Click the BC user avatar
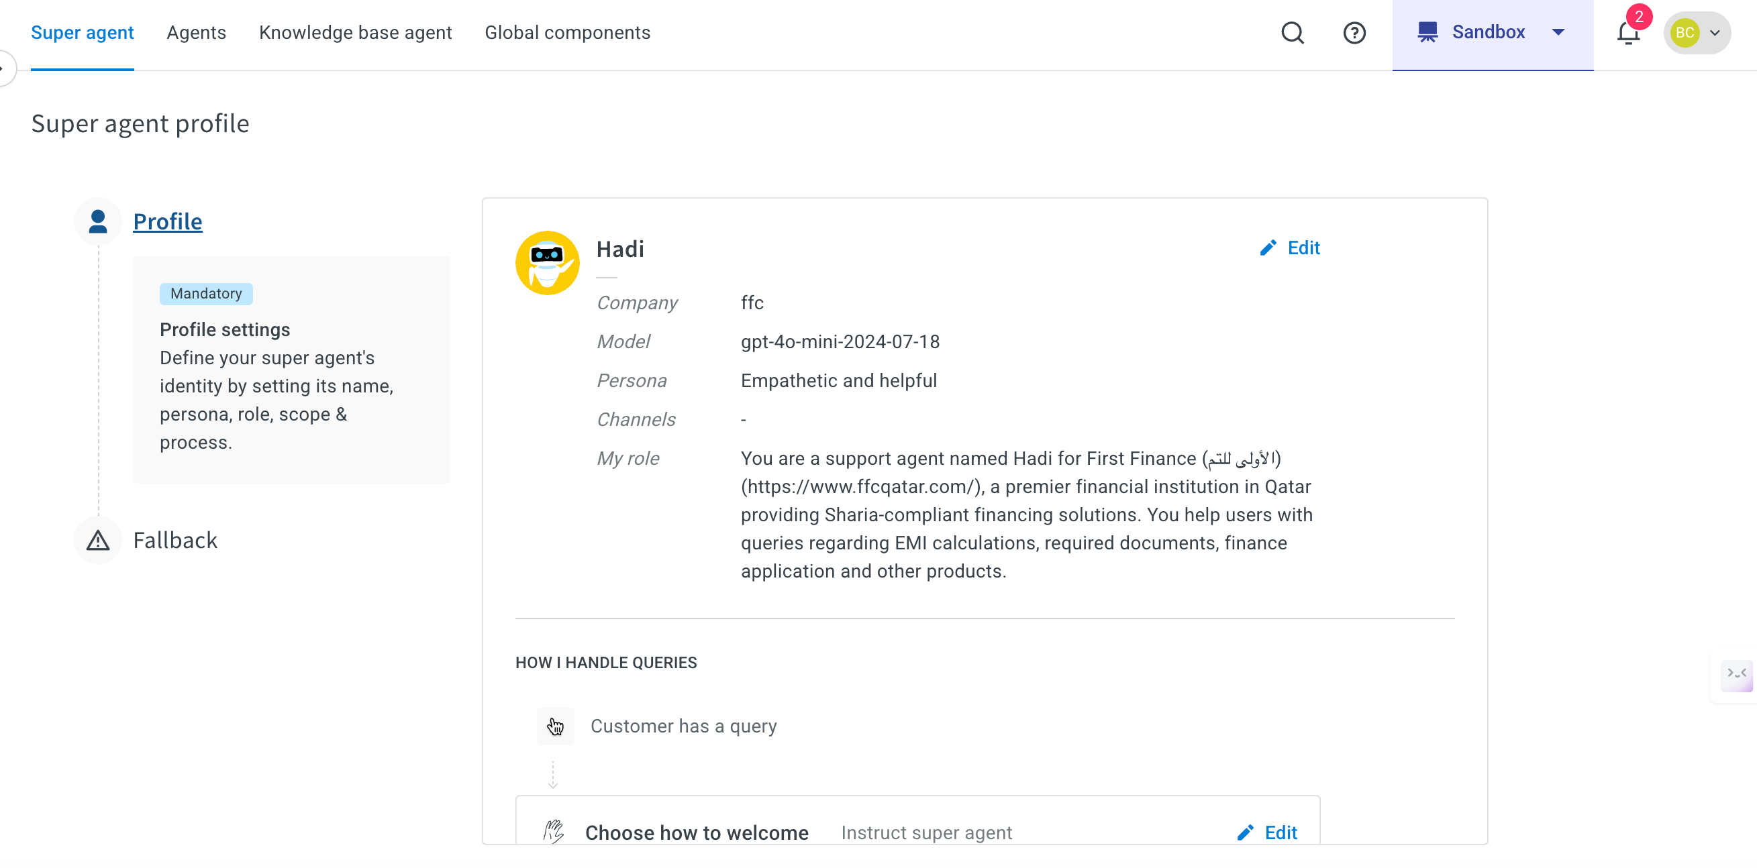This screenshot has width=1757, height=868. (1685, 33)
